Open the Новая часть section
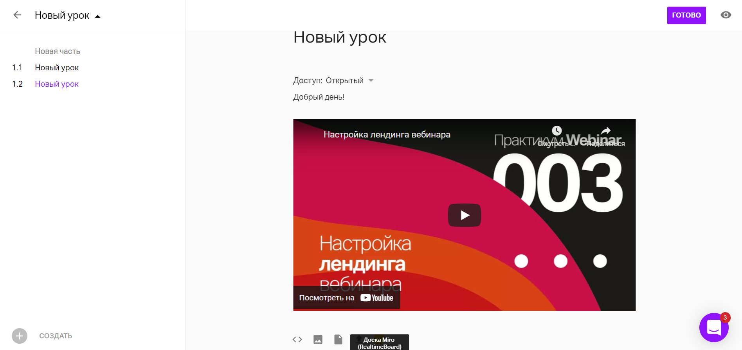The image size is (742, 350). click(58, 51)
